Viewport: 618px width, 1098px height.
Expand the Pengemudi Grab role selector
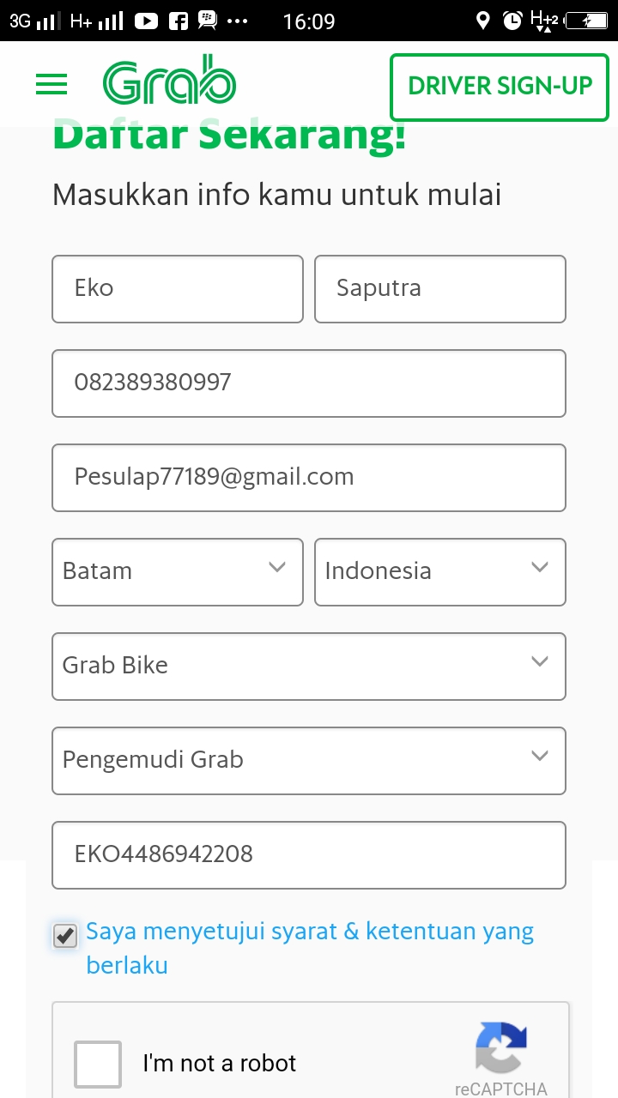pyautogui.click(x=309, y=761)
